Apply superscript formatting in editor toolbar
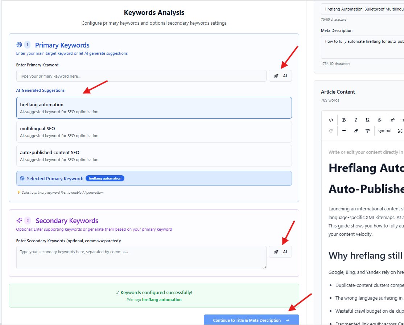The image size is (404, 325). coord(392,120)
